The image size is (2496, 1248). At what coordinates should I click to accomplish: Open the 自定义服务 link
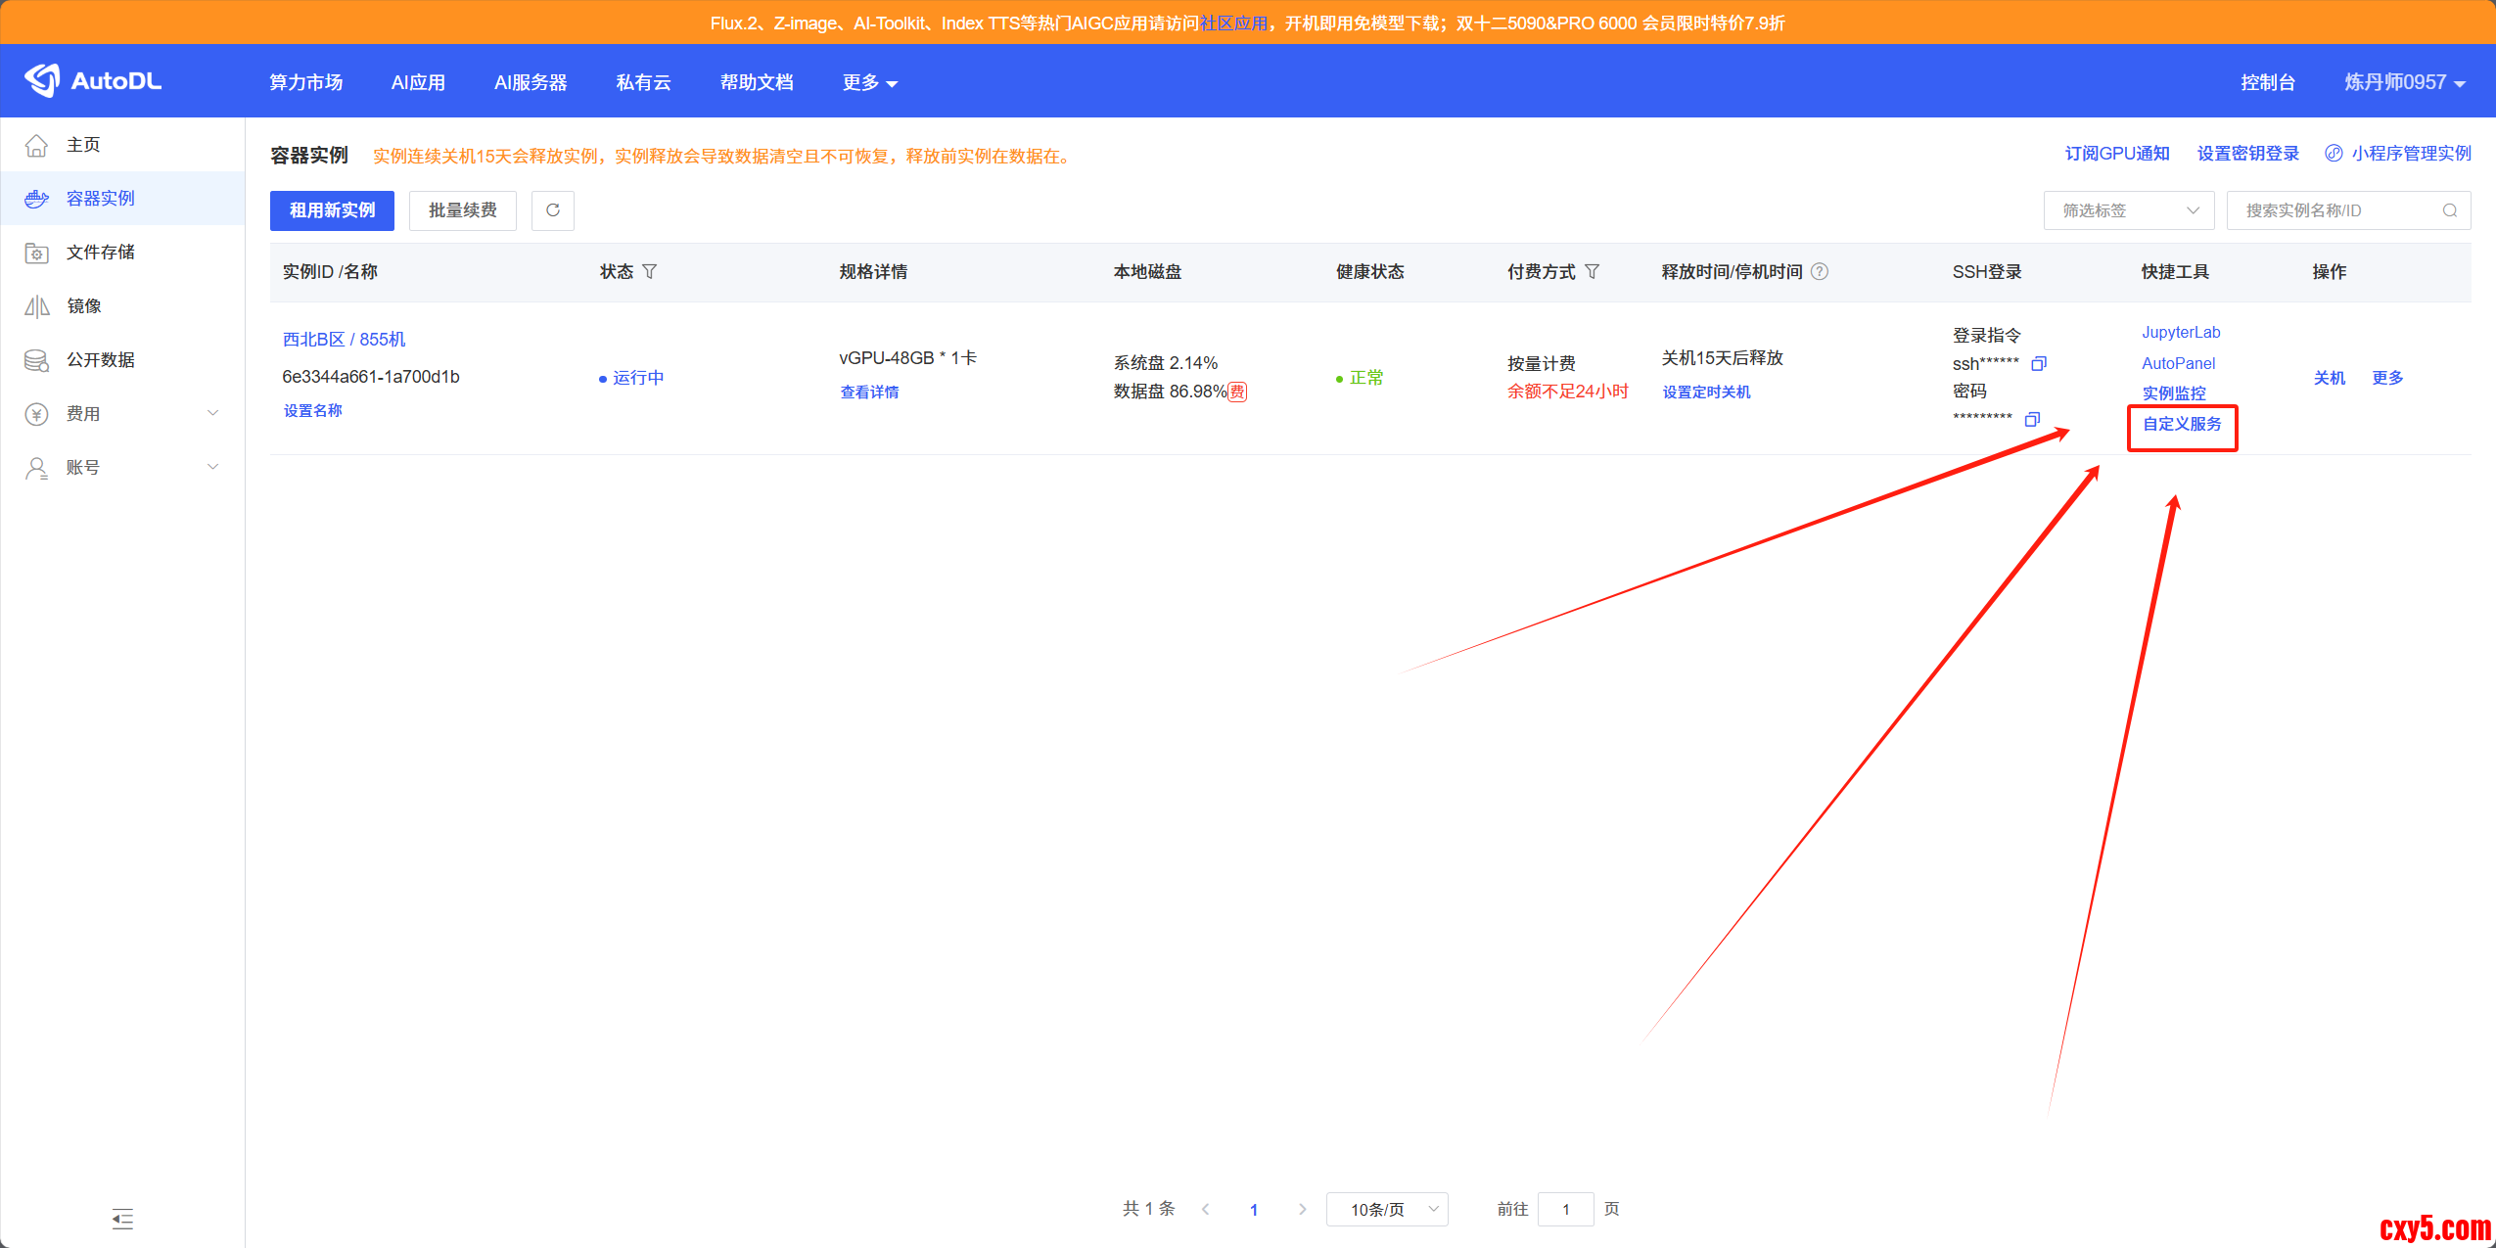[2182, 424]
